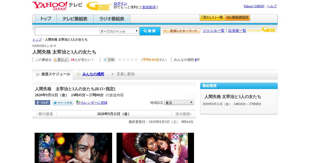Viewport: 310px width, 163px height.
Task: Click the Twitter ツイートする button
Action: point(63,103)
